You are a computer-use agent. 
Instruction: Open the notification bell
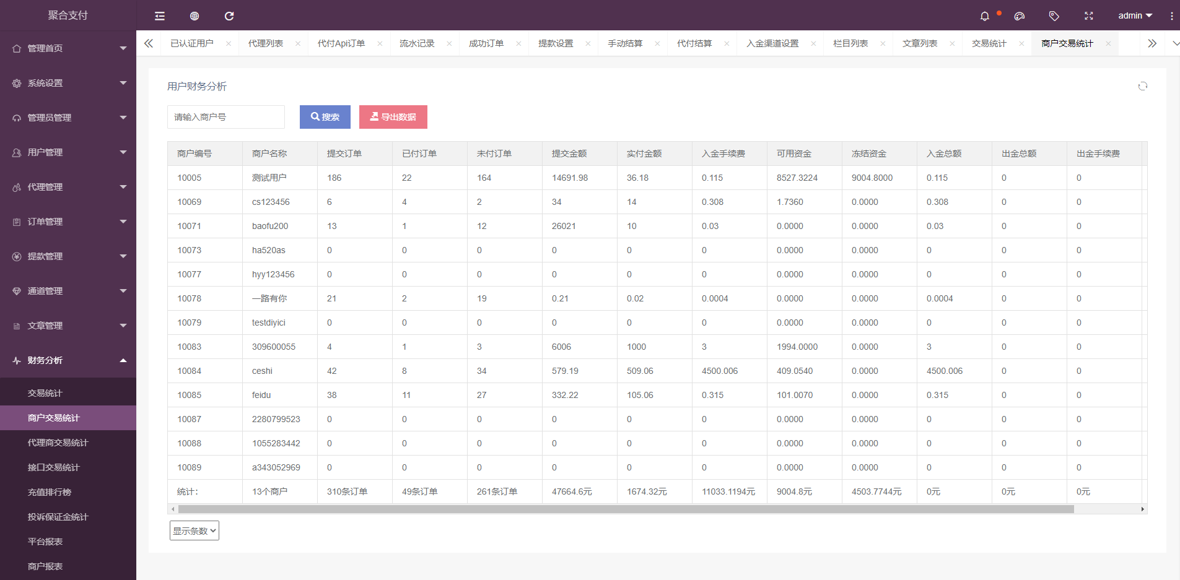(985, 16)
